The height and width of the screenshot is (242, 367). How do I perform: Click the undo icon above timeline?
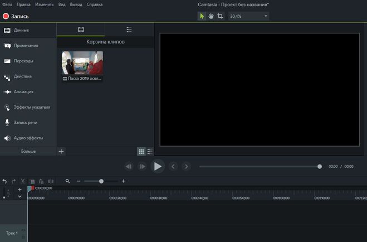tap(4, 181)
